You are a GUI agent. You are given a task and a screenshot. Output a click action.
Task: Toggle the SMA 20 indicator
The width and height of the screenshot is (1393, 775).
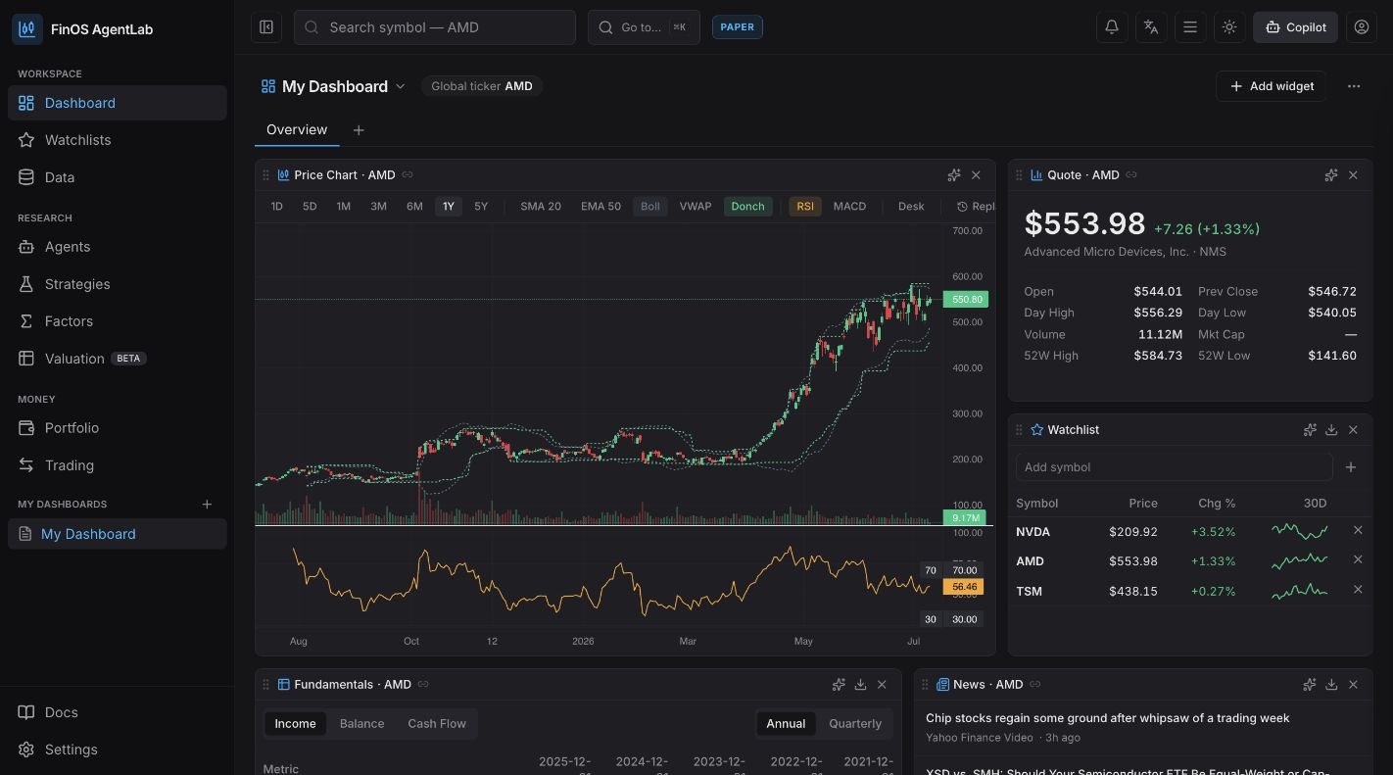click(x=541, y=207)
